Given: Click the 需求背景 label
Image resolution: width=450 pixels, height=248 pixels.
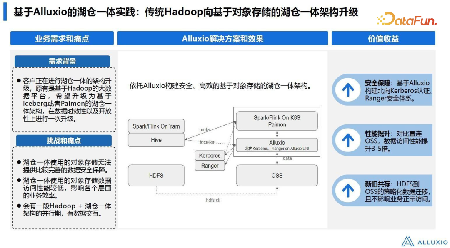Looking at the screenshot, I should coord(62,61).
